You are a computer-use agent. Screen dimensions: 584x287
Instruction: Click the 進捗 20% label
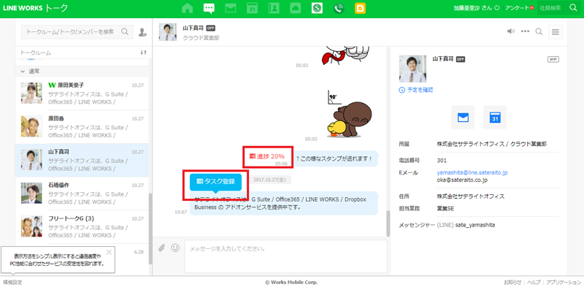tap(267, 156)
